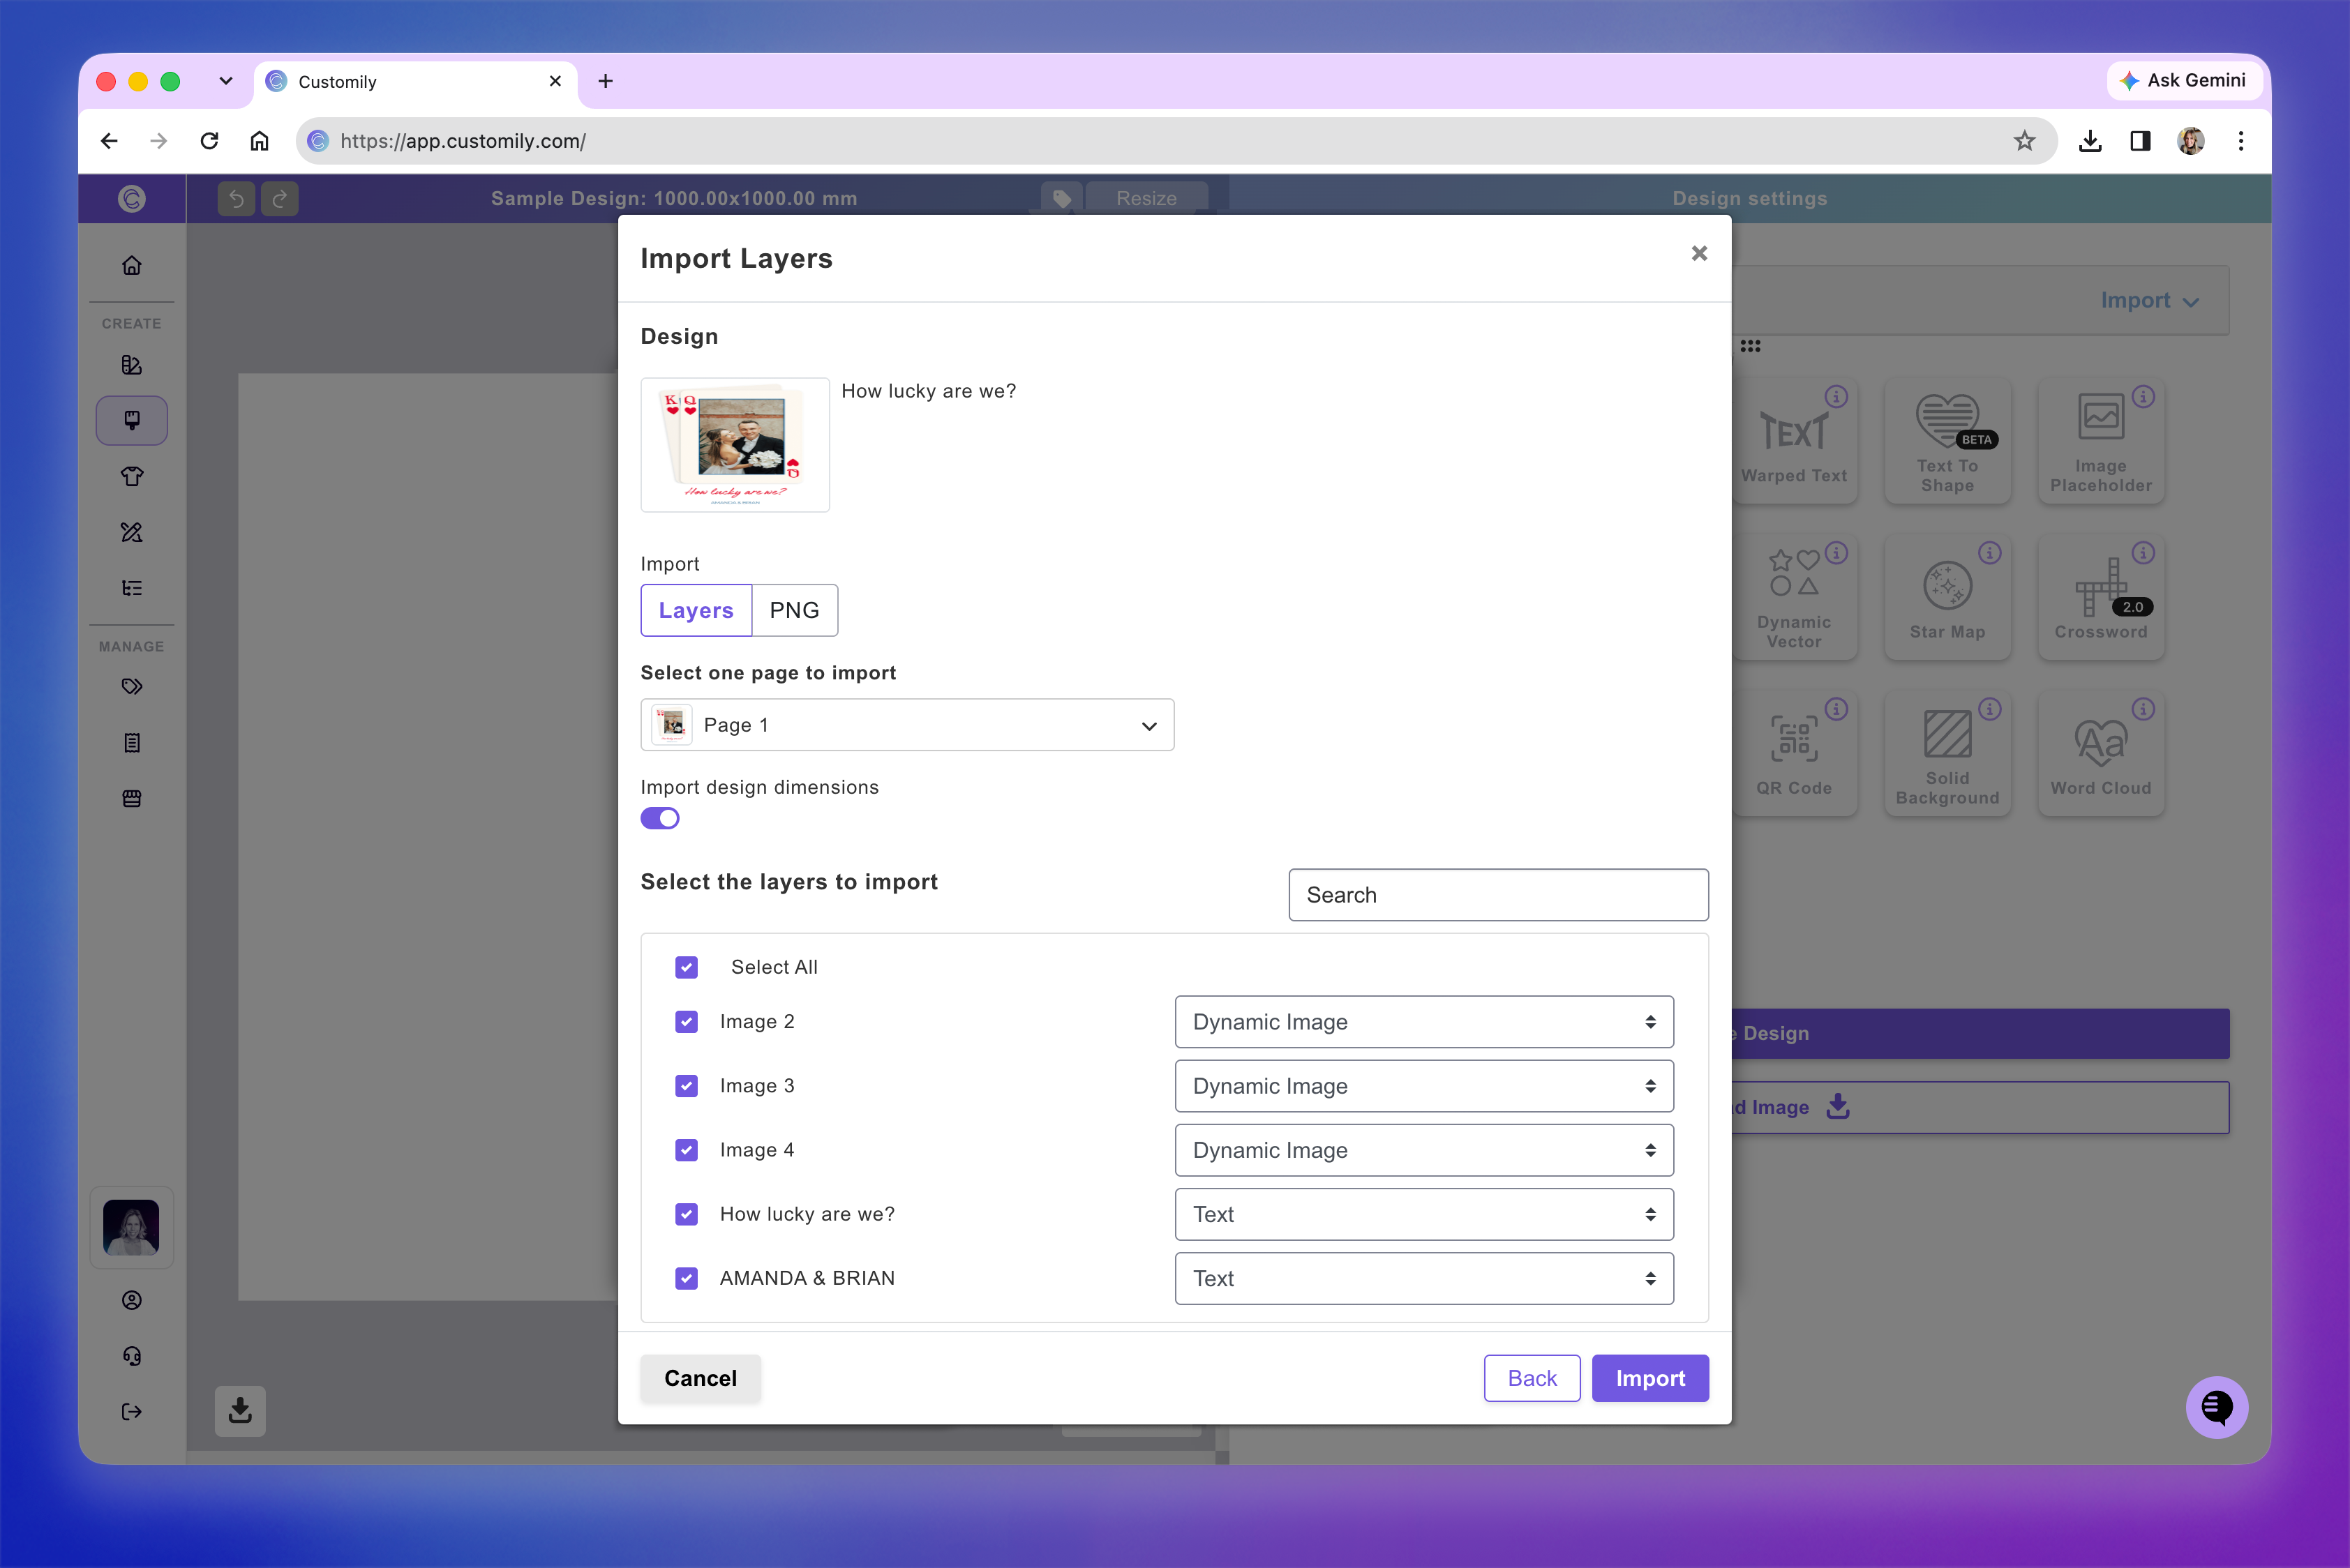Open Image 3 layer type dropdown
Screen dimensions: 2350x1568
[1423, 1086]
